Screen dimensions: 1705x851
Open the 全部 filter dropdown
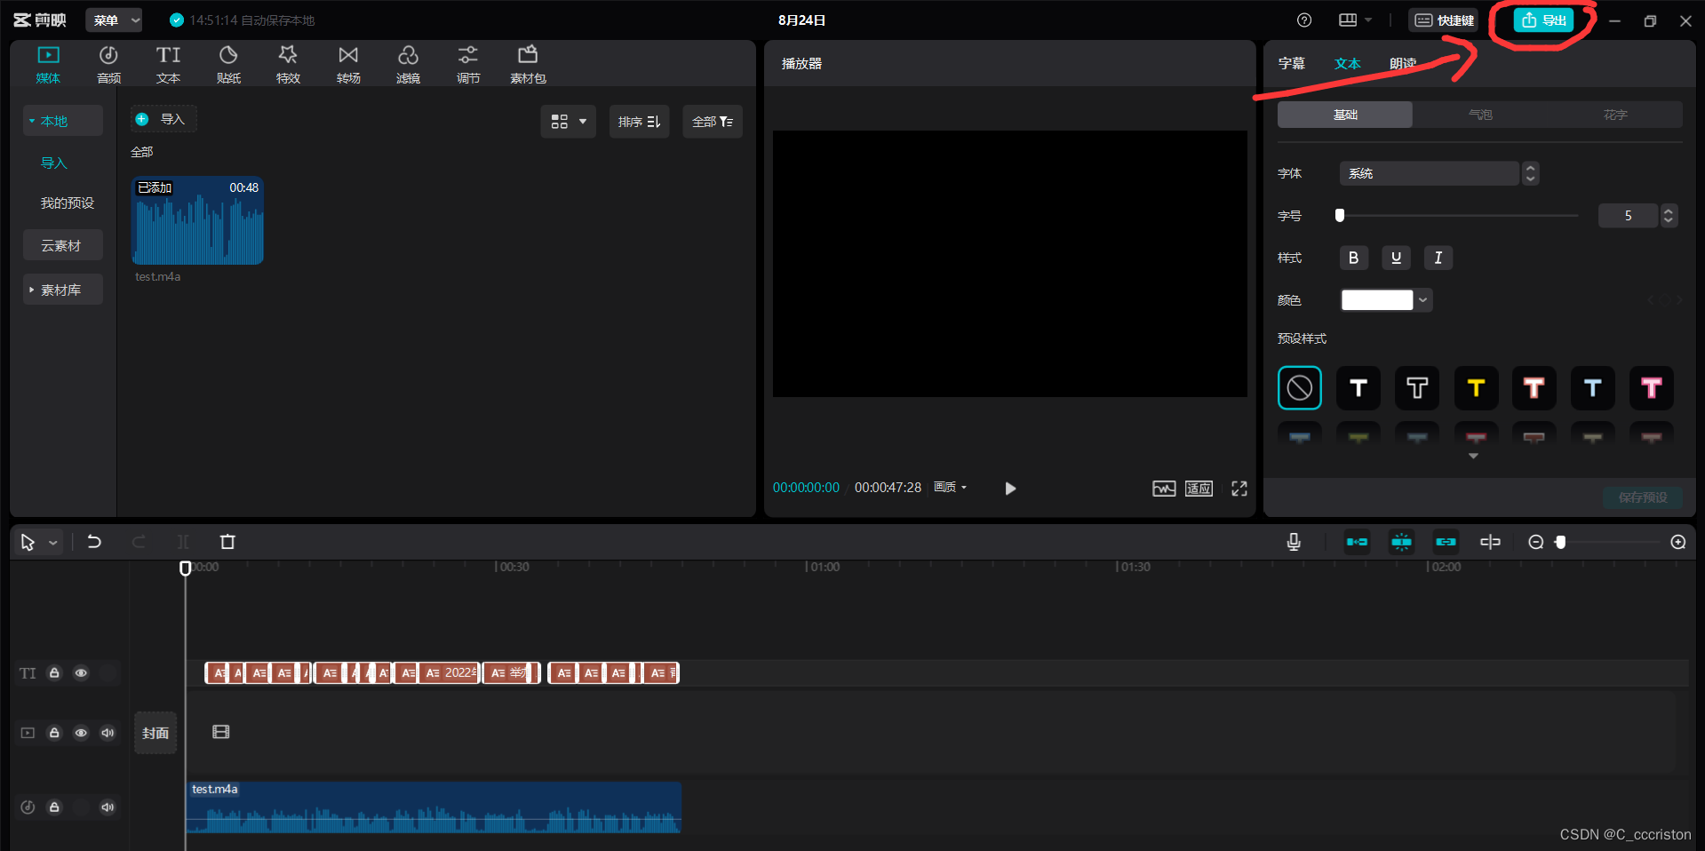click(x=713, y=122)
